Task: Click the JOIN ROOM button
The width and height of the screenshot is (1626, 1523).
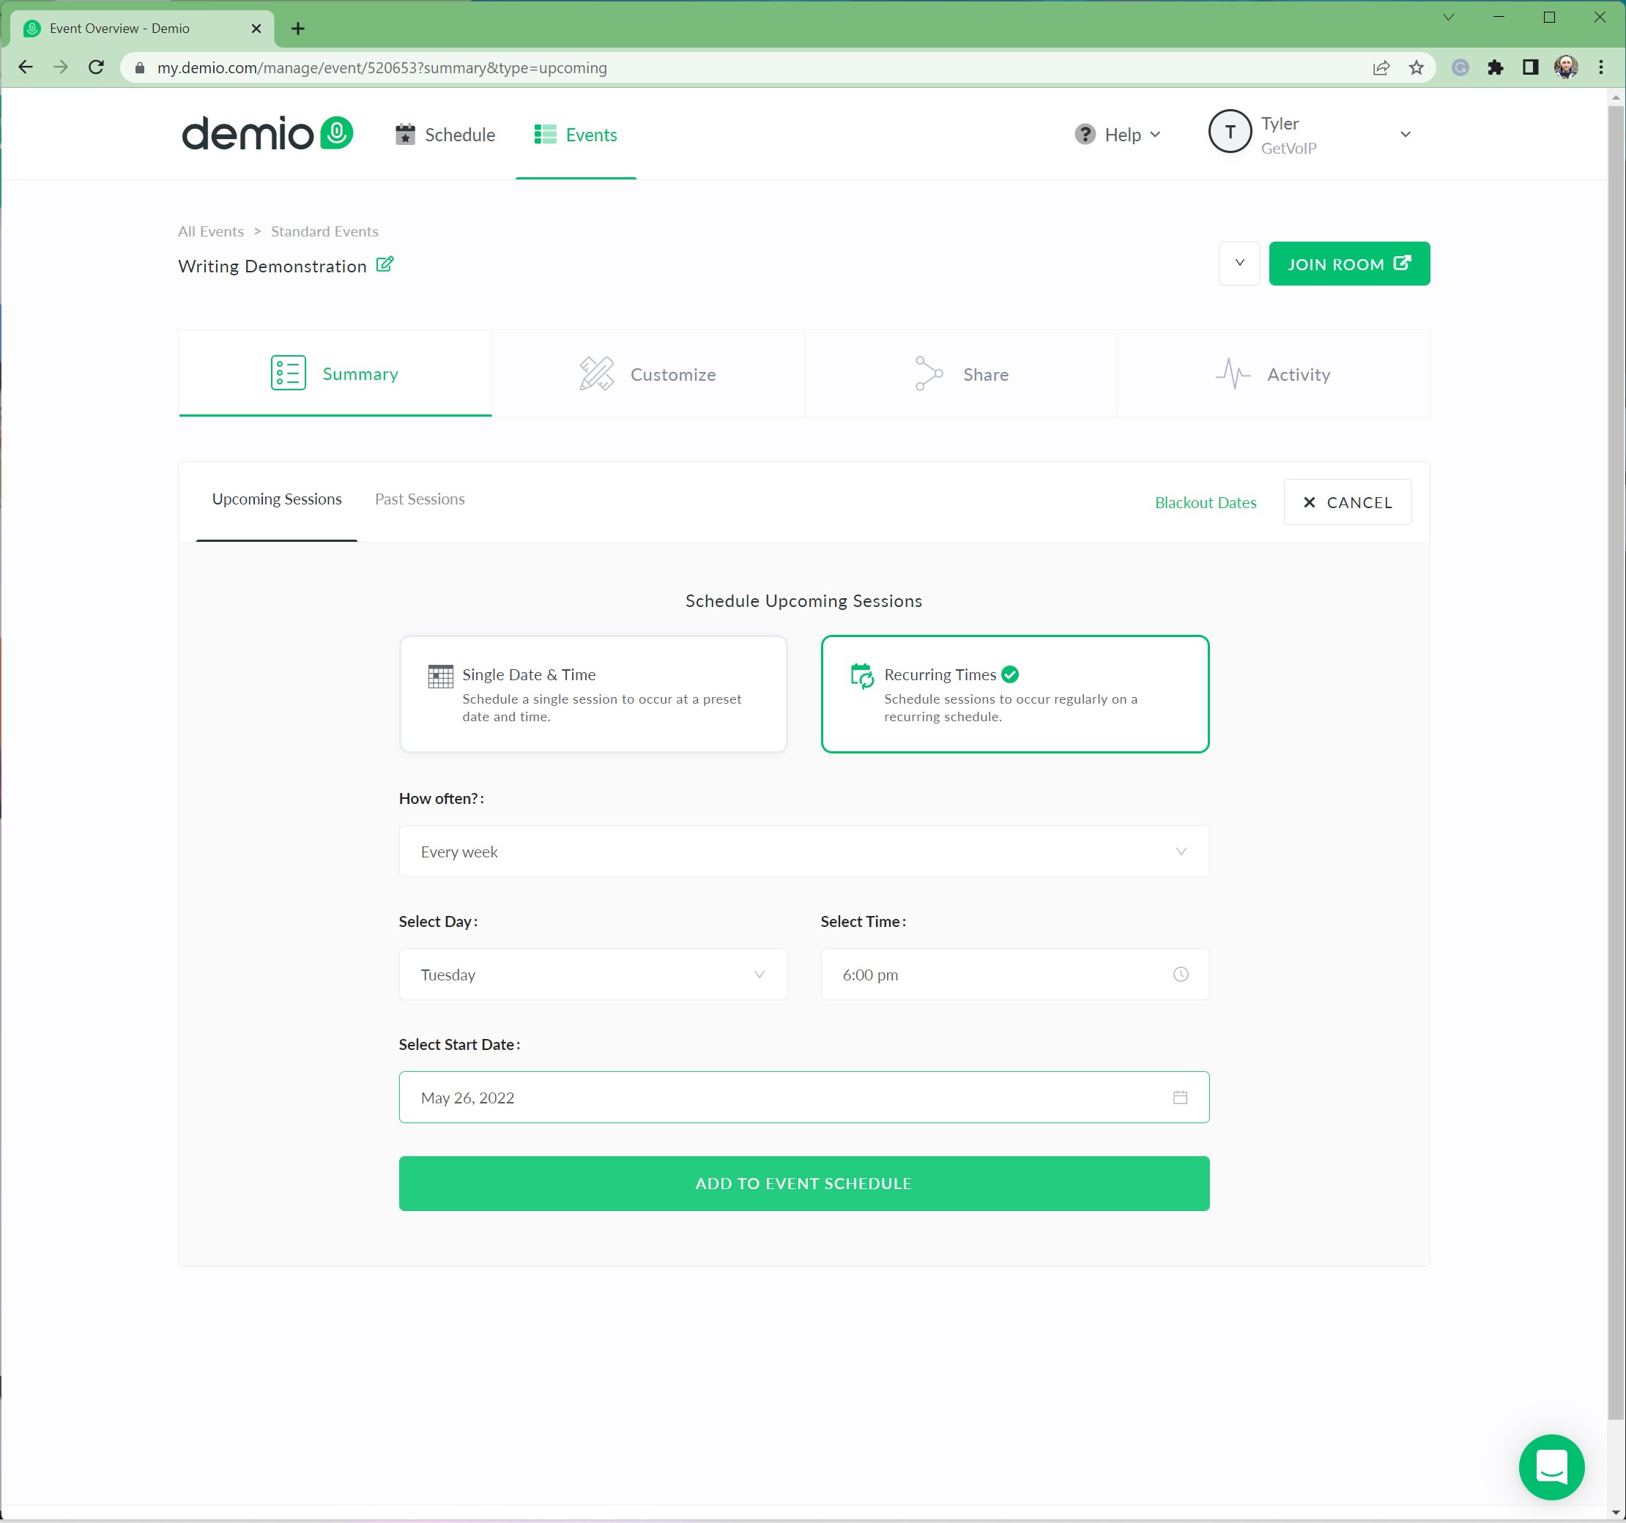Action: coord(1347,262)
